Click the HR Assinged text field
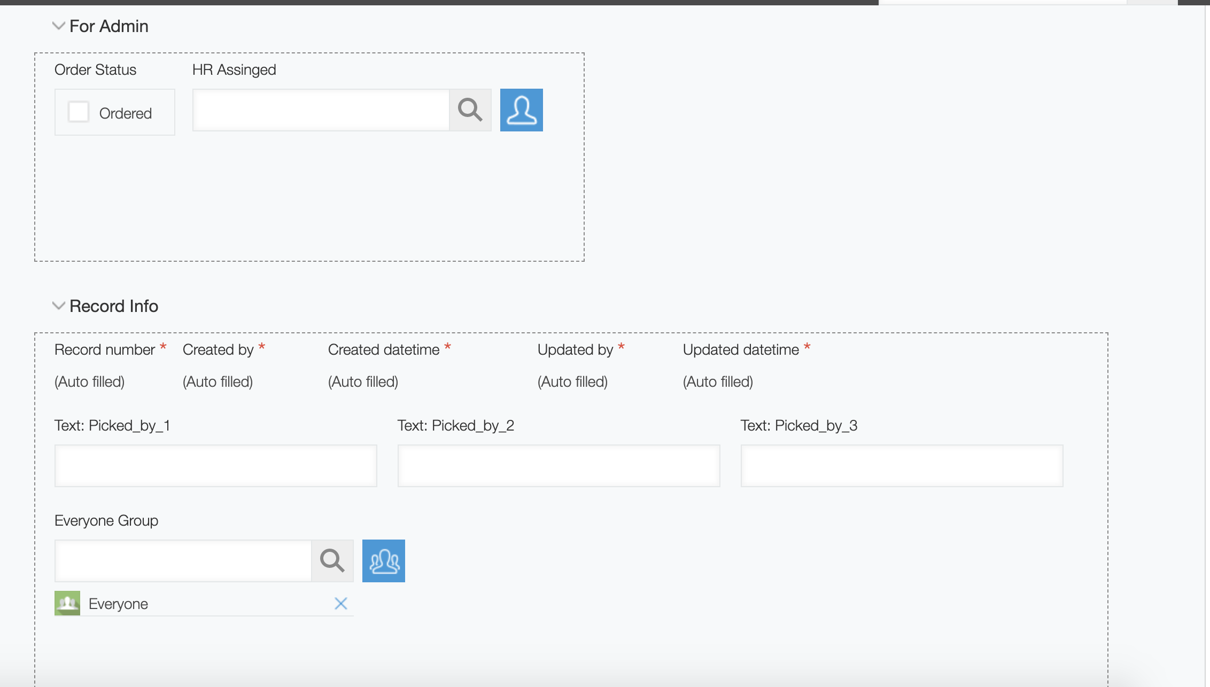This screenshot has width=1210, height=687. 321,110
